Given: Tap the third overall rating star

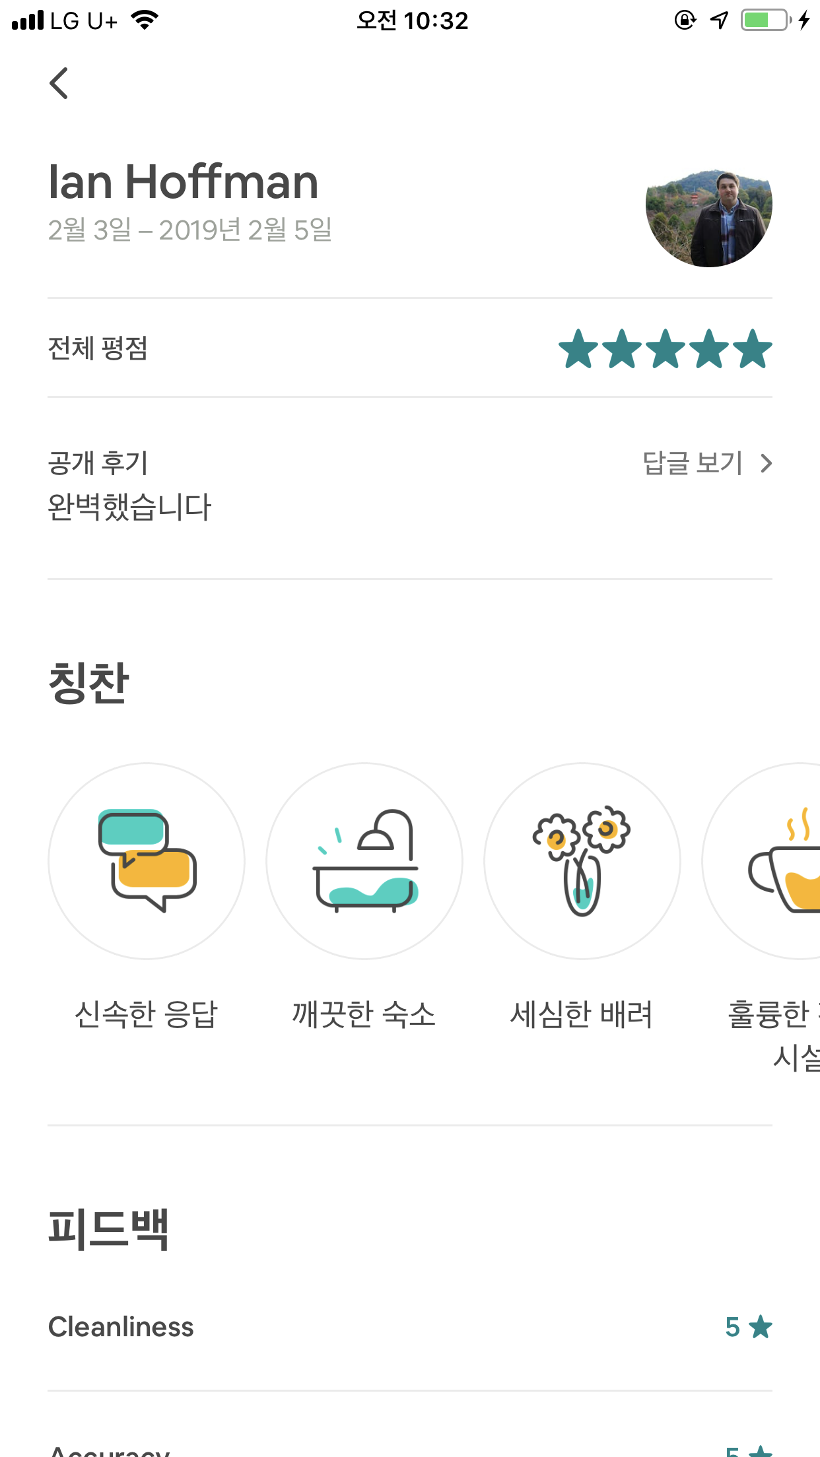Looking at the screenshot, I should (x=666, y=349).
